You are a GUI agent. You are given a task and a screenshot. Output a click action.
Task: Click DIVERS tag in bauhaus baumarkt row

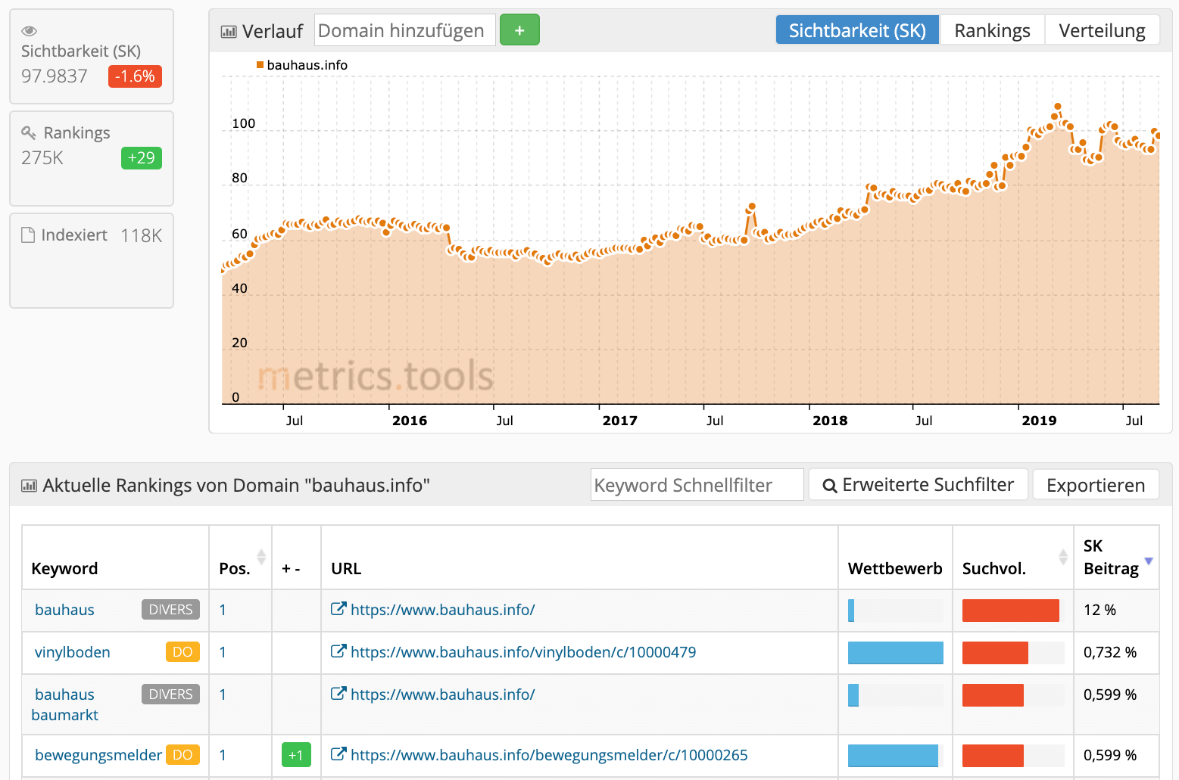[x=170, y=695]
